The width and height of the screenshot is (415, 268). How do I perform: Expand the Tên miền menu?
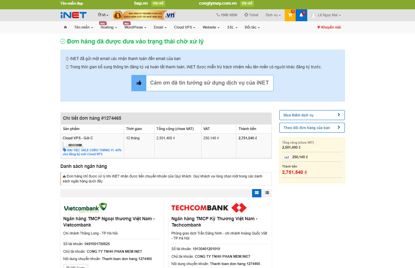click(x=83, y=27)
